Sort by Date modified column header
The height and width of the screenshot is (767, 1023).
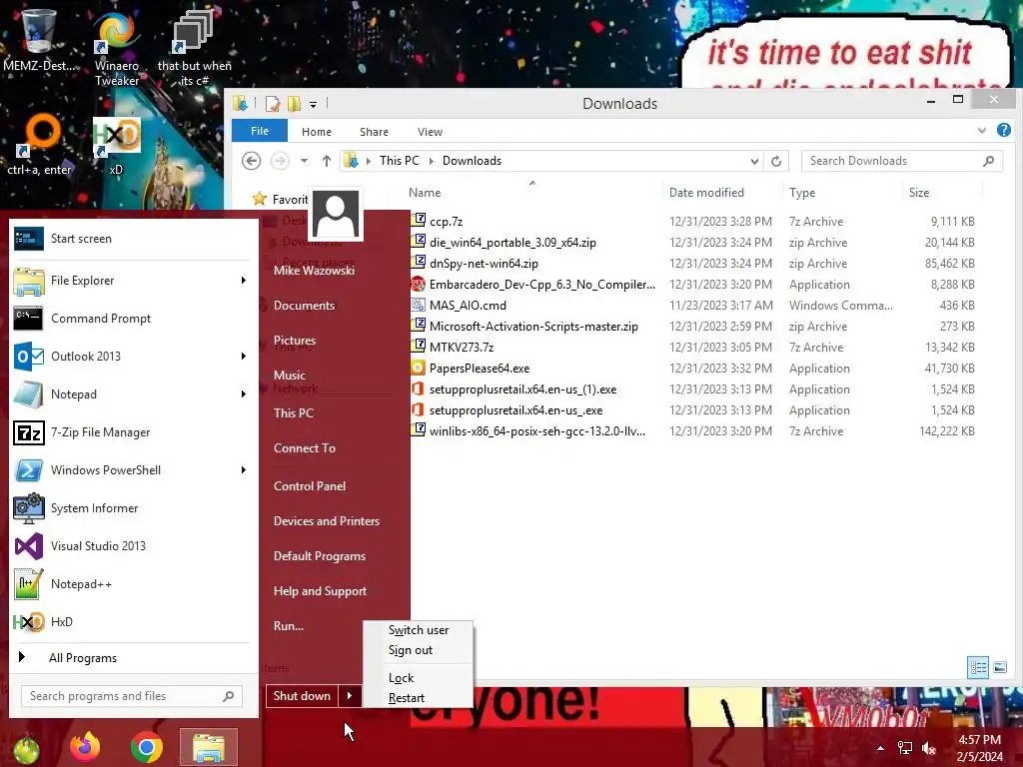pos(706,193)
